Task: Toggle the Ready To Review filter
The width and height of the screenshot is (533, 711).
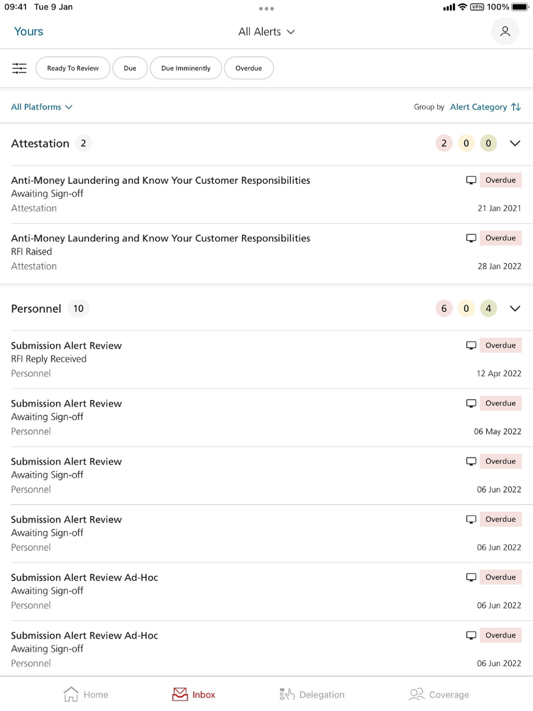Action: (x=73, y=68)
